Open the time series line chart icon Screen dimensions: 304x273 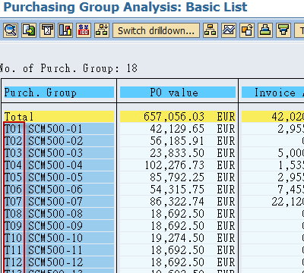(229, 30)
